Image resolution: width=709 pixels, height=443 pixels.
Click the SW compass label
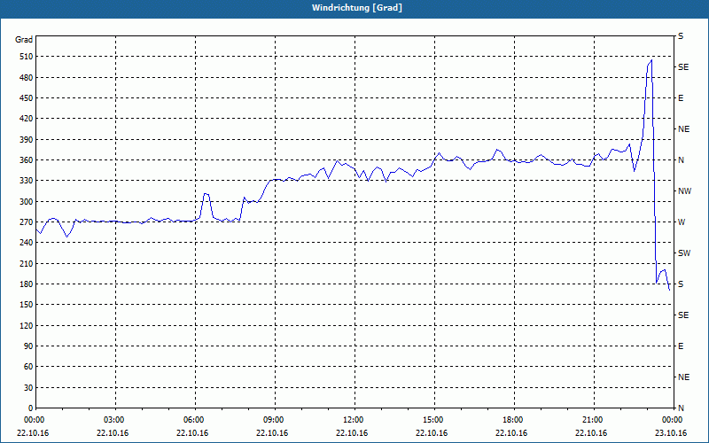pos(684,253)
